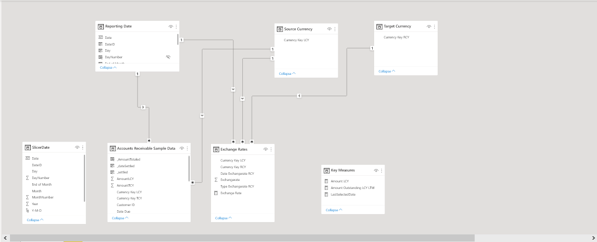
Task: Click the Reporting Date field list scrollbar
Action: (x=178, y=39)
